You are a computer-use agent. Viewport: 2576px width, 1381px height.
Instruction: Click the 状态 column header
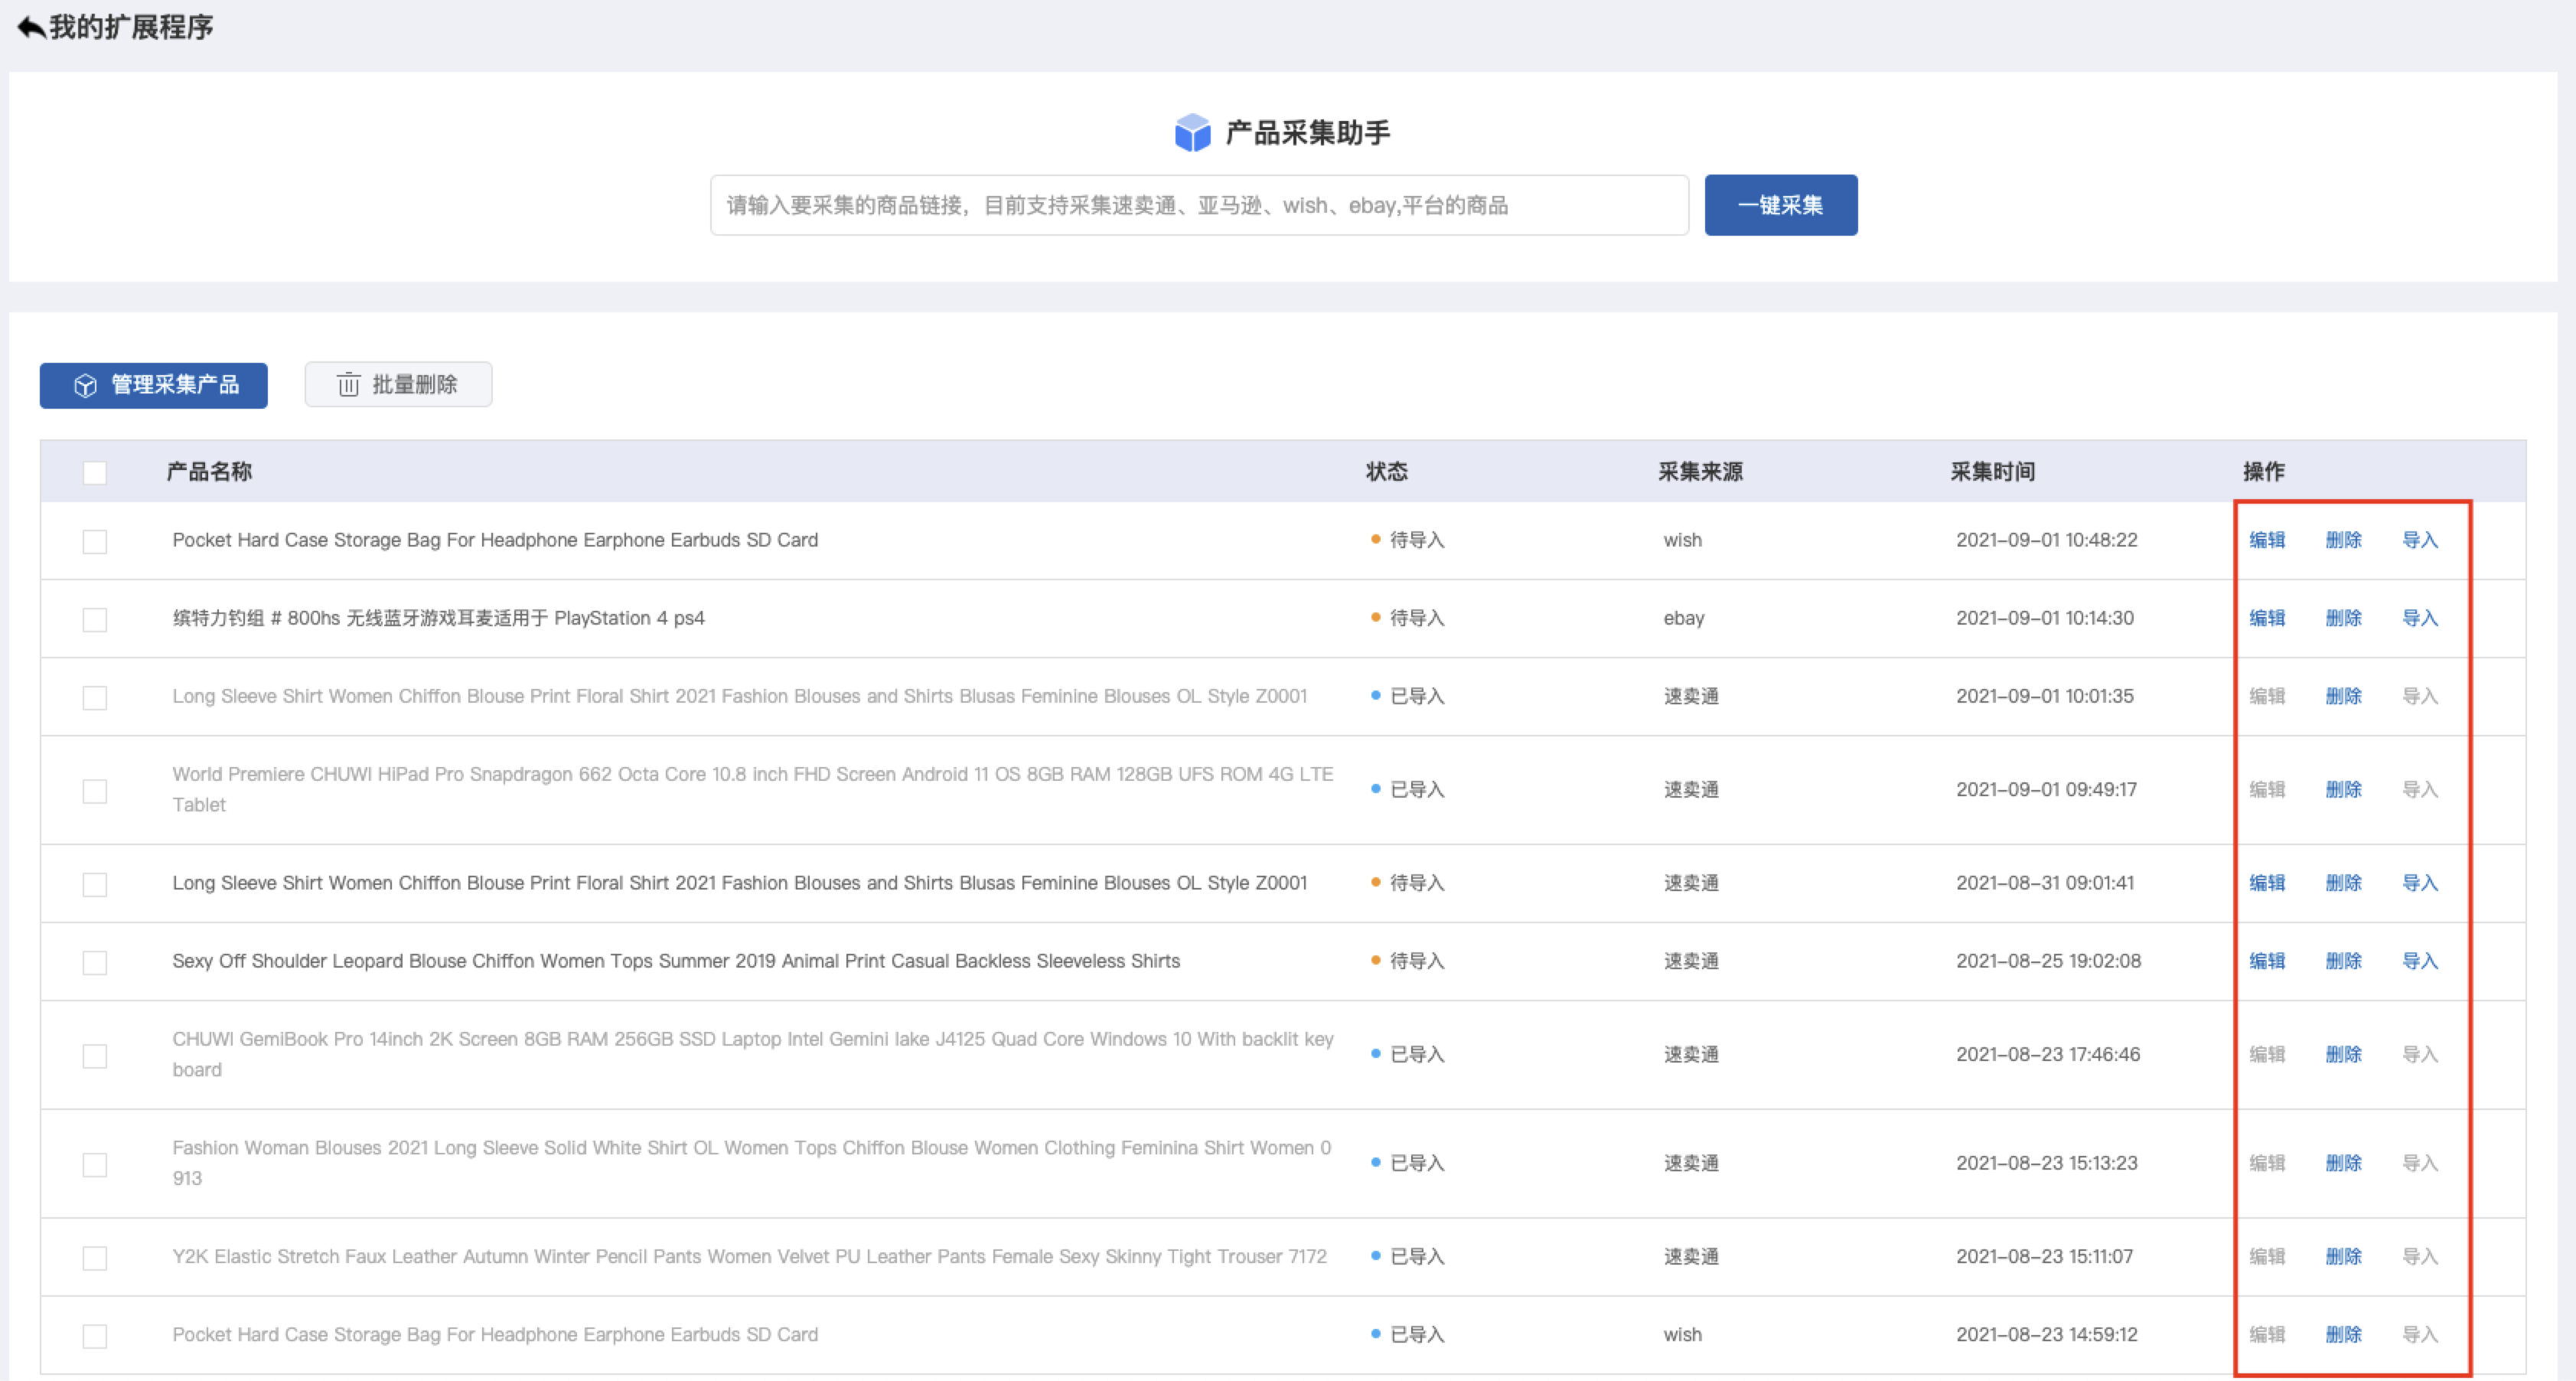click(1387, 472)
